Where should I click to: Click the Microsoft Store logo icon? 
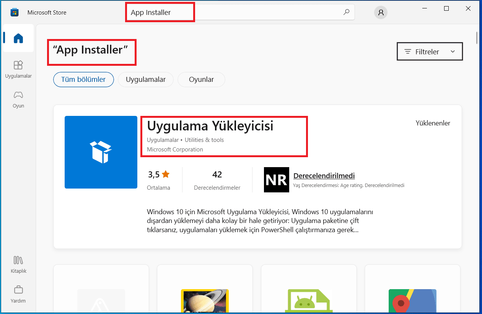point(14,12)
